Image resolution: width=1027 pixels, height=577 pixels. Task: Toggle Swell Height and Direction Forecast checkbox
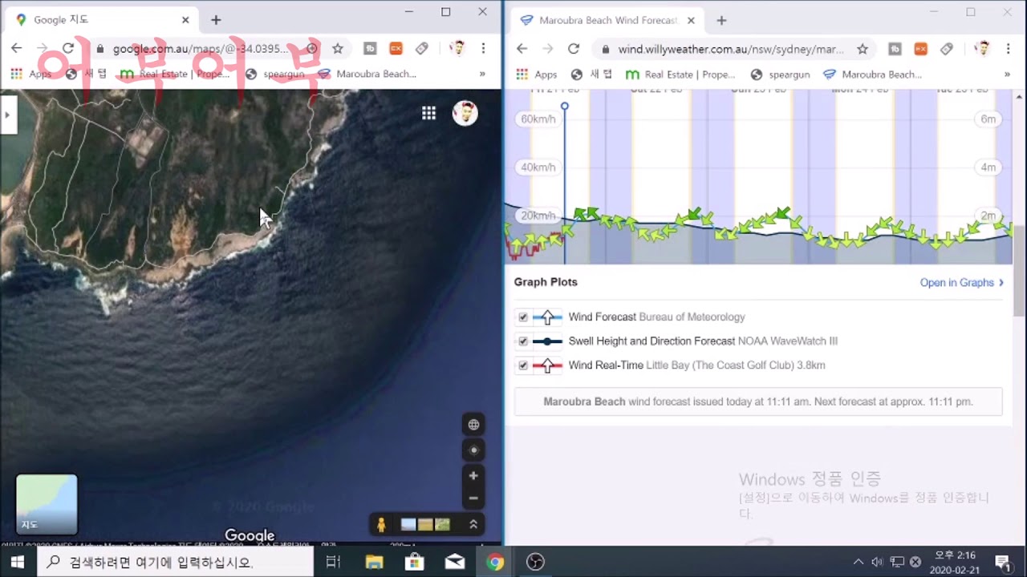(523, 341)
